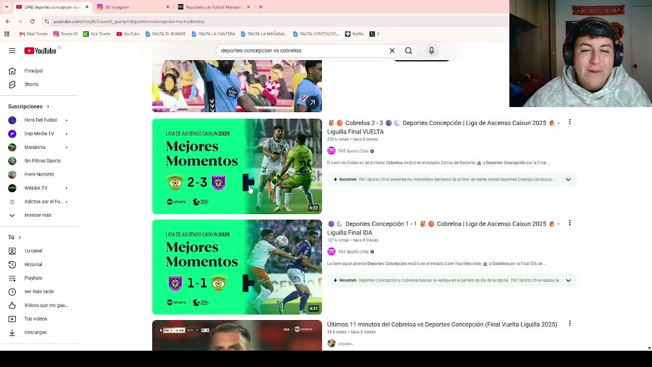Screen dimensions: 652x367
Task: Switch to the Instagram tab
Action: (x=132, y=7)
